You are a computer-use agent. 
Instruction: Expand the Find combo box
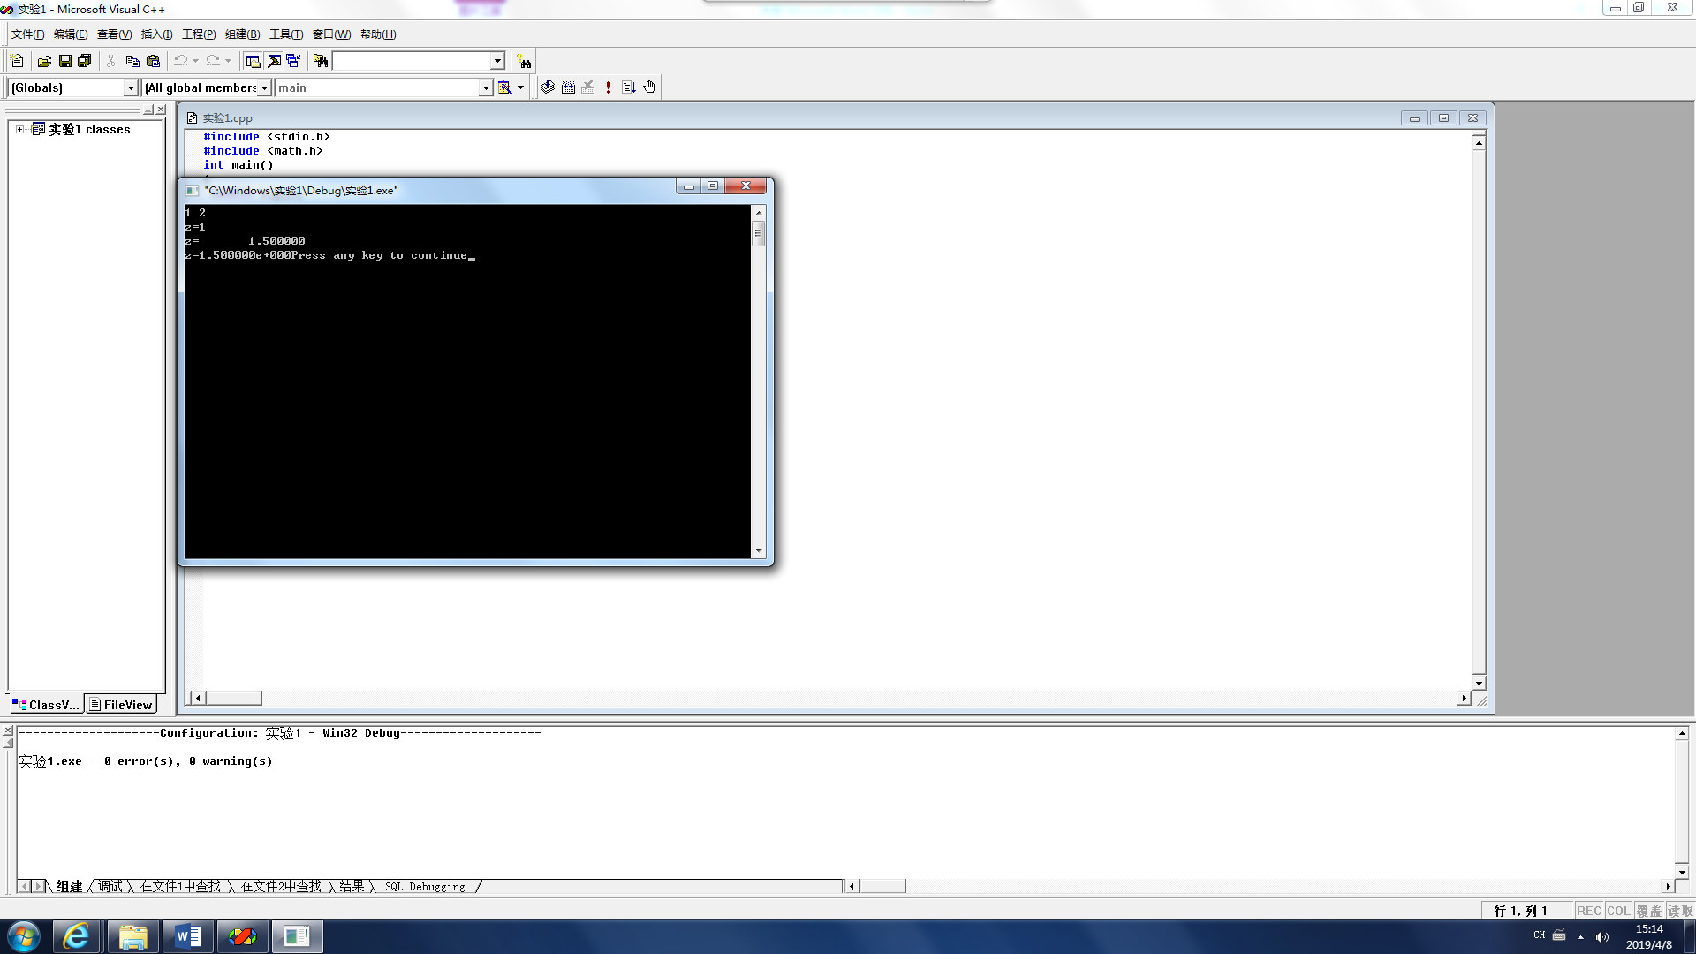click(497, 61)
